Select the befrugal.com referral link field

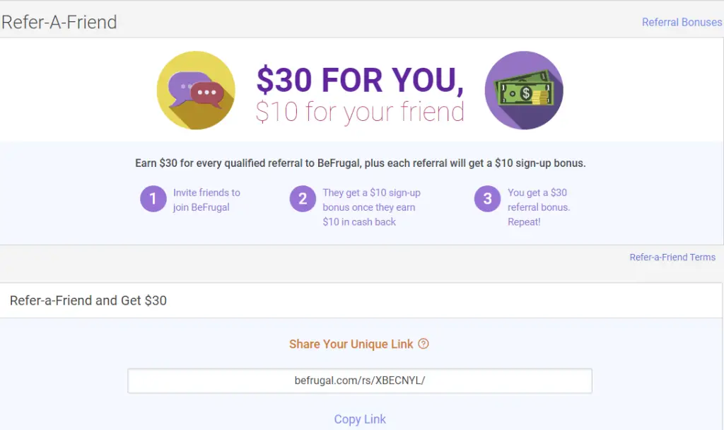pyautogui.click(x=360, y=380)
